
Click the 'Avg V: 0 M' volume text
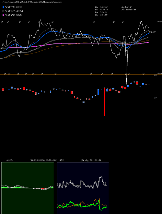(x=126, y=7)
